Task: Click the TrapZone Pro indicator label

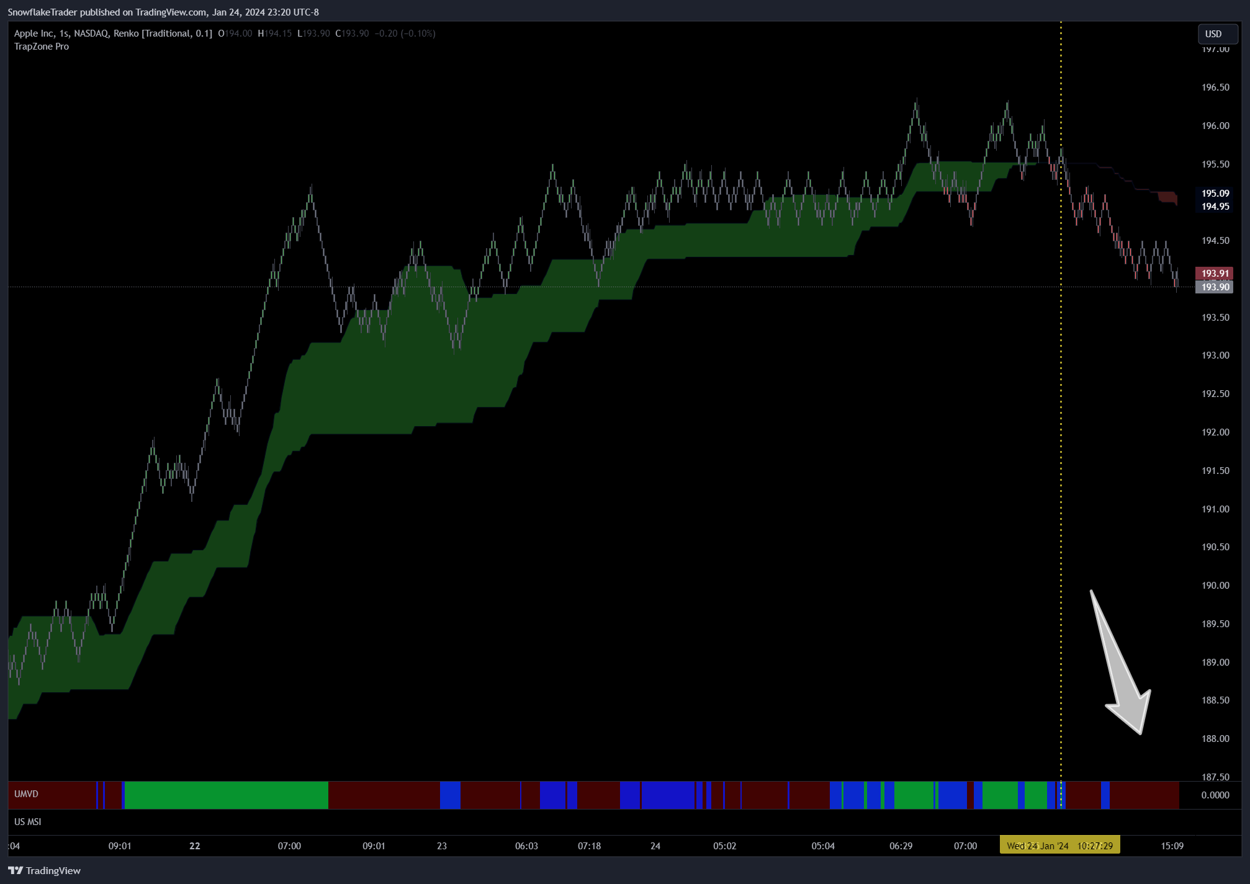Action: click(42, 47)
